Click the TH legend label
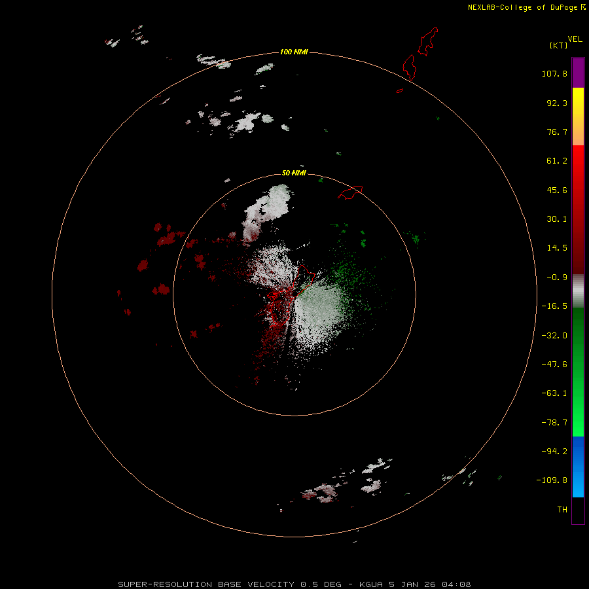The width and height of the screenshot is (589, 589). pyautogui.click(x=562, y=509)
